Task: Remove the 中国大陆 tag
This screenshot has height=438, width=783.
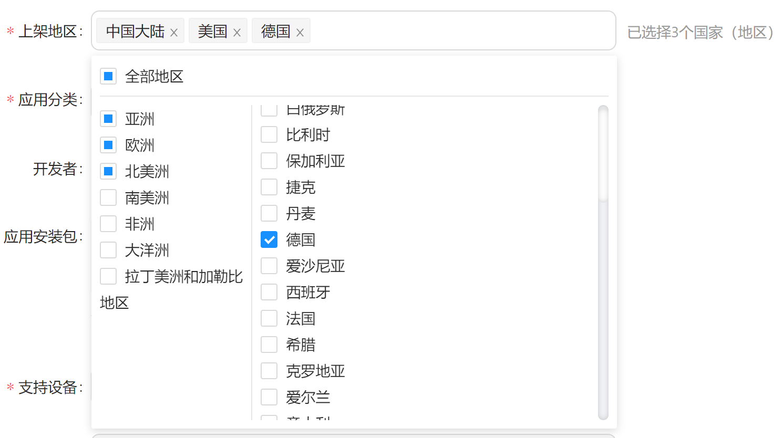Action: (x=174, y=33)
